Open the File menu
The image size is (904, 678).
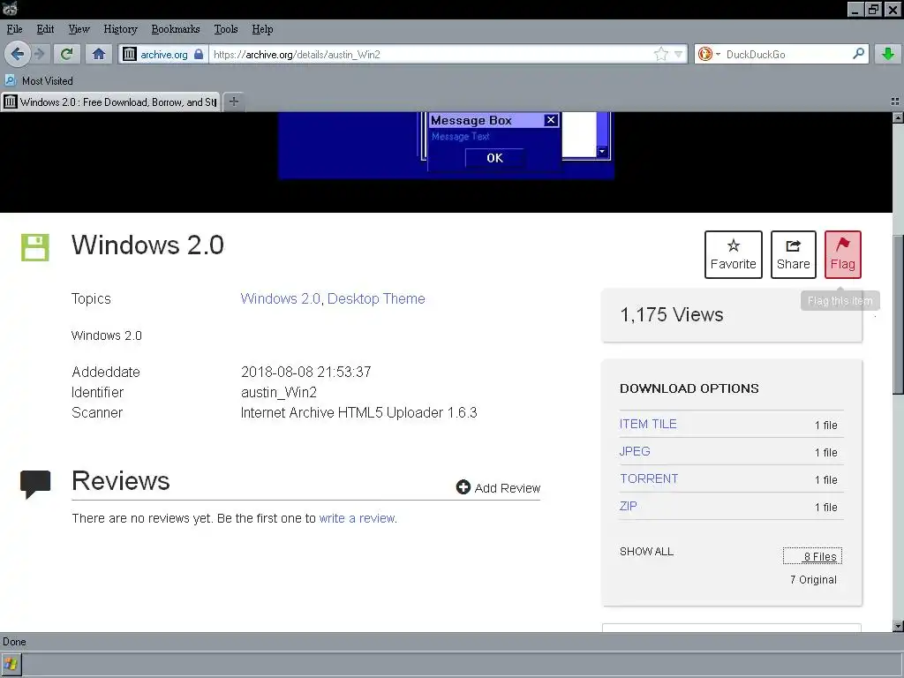[14, 29]
